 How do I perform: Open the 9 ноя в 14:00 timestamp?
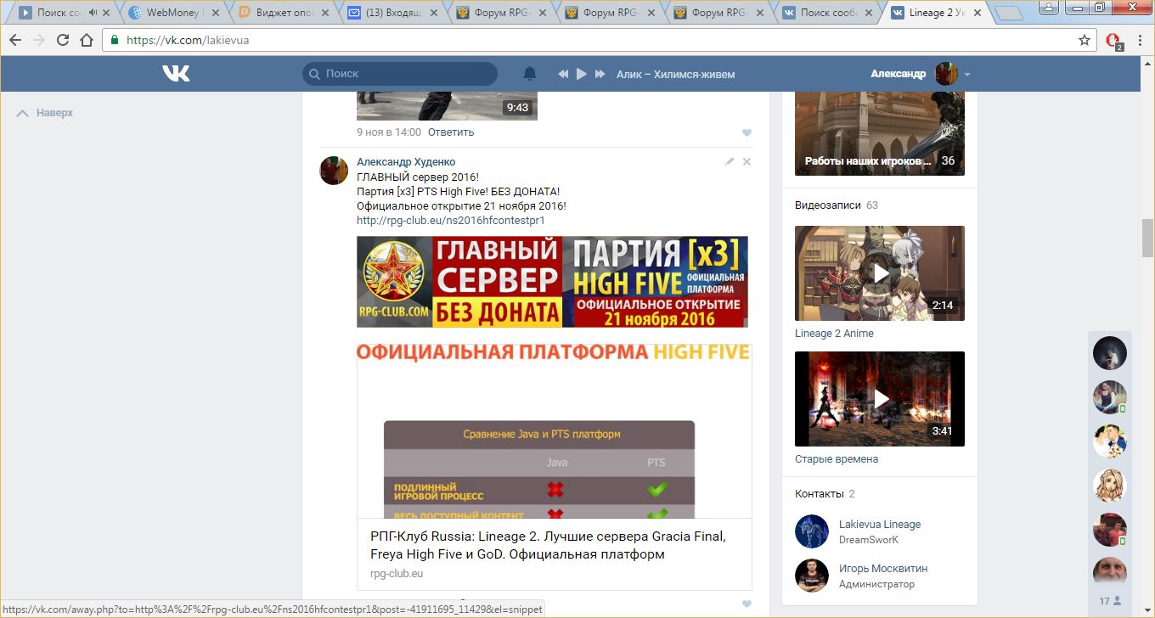[x=389, y=132]
